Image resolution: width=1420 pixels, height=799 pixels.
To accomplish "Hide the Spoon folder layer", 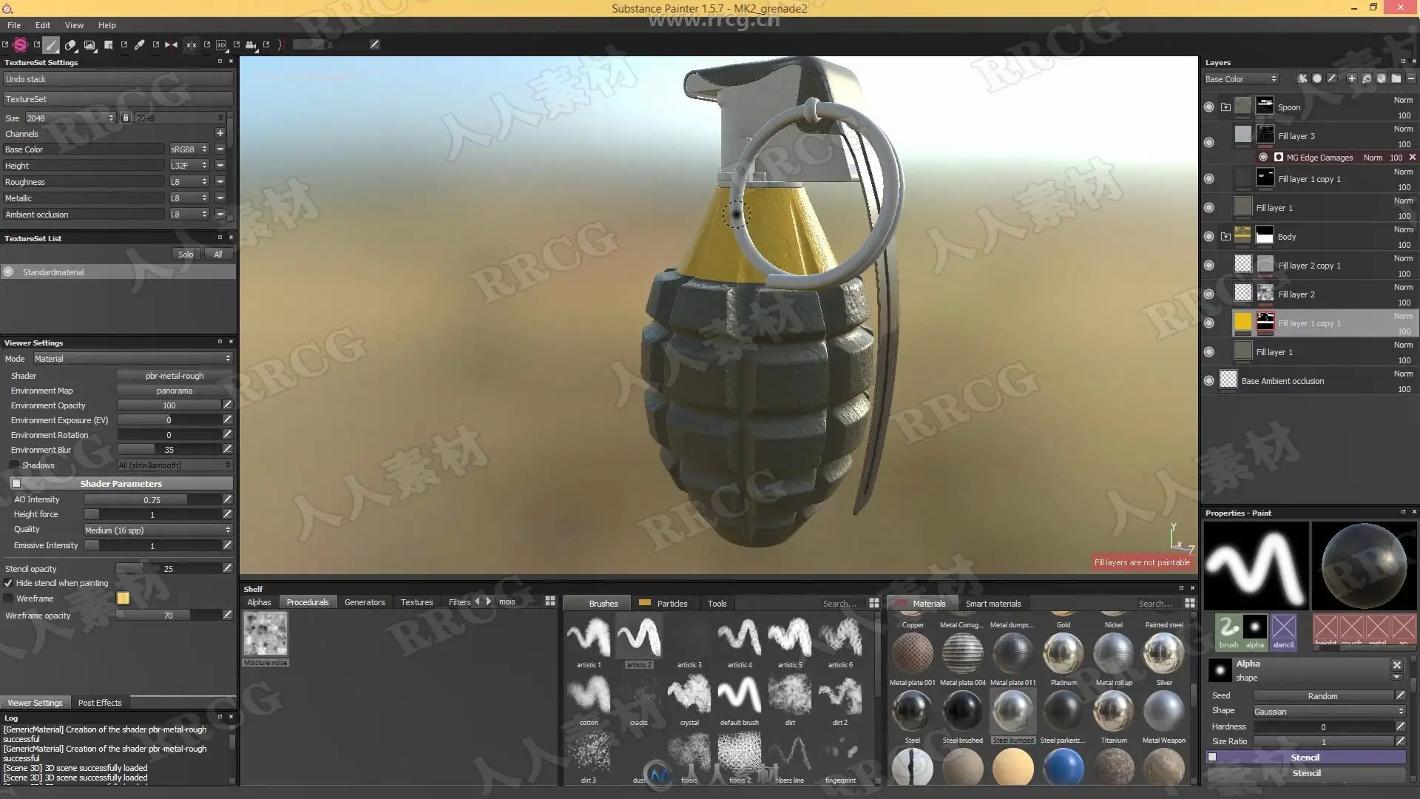I will pyautogui.click(x=1208, y=107).
